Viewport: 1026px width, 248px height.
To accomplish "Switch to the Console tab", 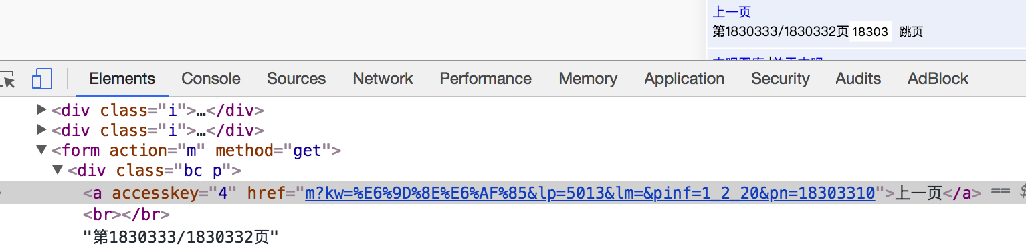I will [211, 79].
